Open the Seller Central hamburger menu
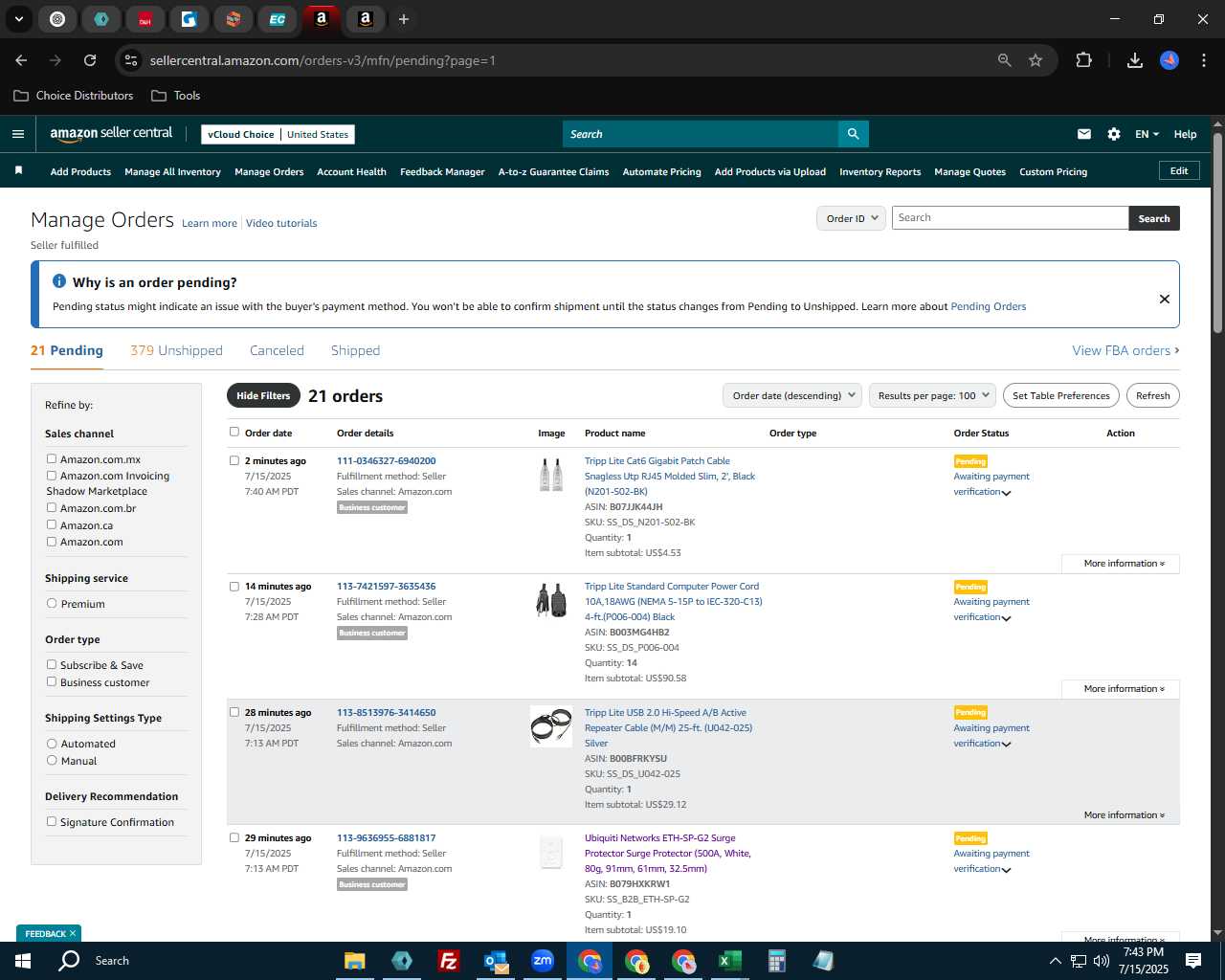Screen dimensions: 1225x980 (x=18, y=134)
